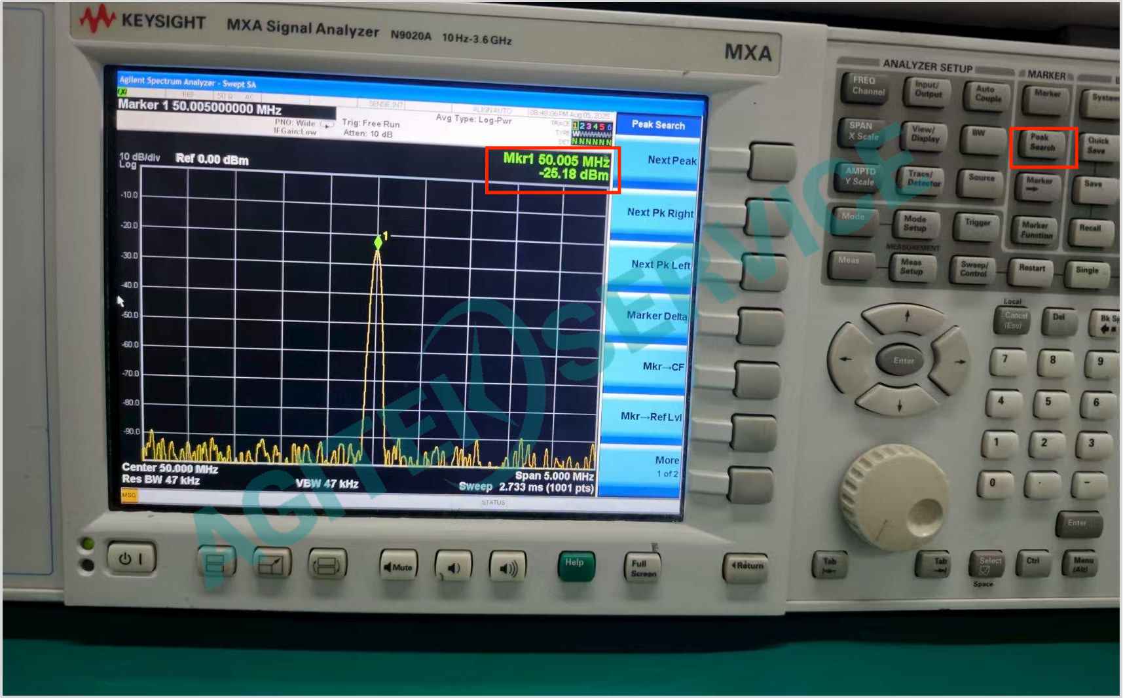Toggle the Auto Couple key
The width and height of the screenshot is (1123, 698).
click(x=987, y=95)
